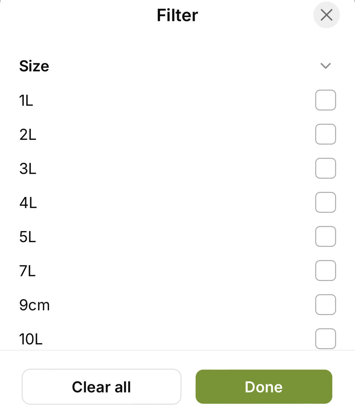Collapse the Size section chevron
The width and height of the screenshot is (355, 411).
pyautogui.click(x=325, y=66)
